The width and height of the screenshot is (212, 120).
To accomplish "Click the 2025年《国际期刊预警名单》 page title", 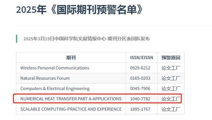I will click(79, 10).
